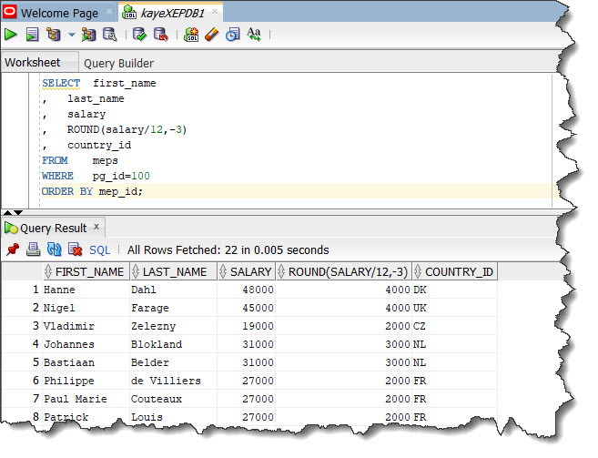Click the SQL link in the result toolbar
Screen dimensions: 598x458
coord(99,250)
